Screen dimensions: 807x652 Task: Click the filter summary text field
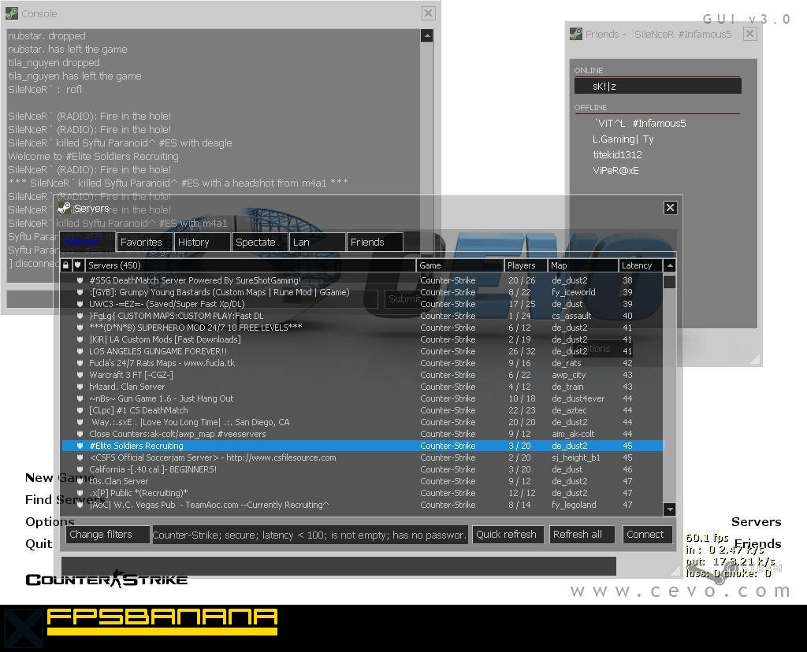310,535
